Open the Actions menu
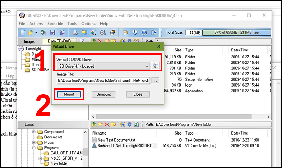Viewport: 282px width, 168px height. coord(36,24)
